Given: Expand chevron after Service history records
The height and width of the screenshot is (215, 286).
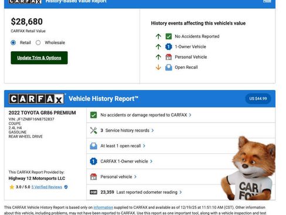Looking at the screenshot, I should tap(152, 130).
